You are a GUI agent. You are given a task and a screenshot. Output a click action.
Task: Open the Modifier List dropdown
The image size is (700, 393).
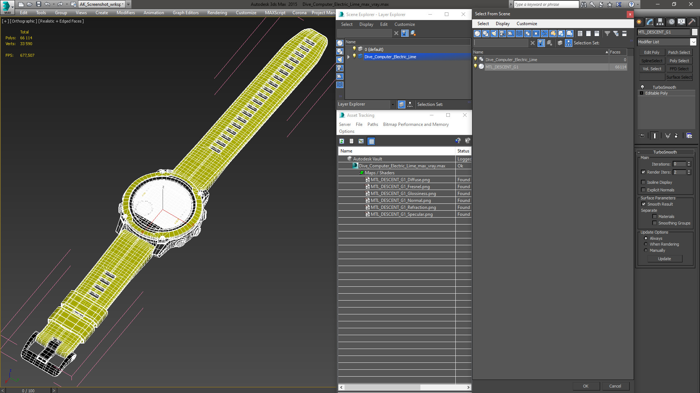(x=693, y=42)
